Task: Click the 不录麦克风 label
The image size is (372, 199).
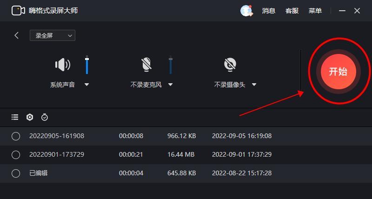Action: [146, 85]
